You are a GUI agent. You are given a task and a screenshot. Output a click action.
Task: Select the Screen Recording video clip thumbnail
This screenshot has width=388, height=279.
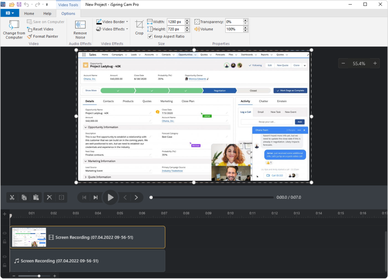[29, 237]
